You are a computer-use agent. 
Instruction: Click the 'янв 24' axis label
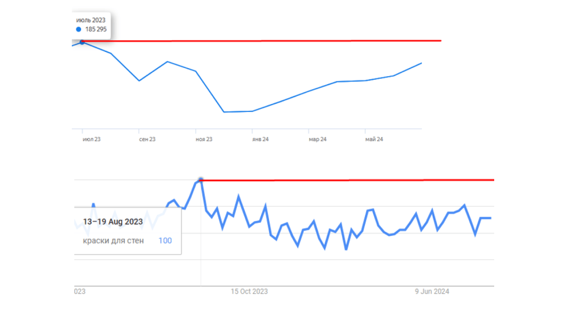[260, 139]
